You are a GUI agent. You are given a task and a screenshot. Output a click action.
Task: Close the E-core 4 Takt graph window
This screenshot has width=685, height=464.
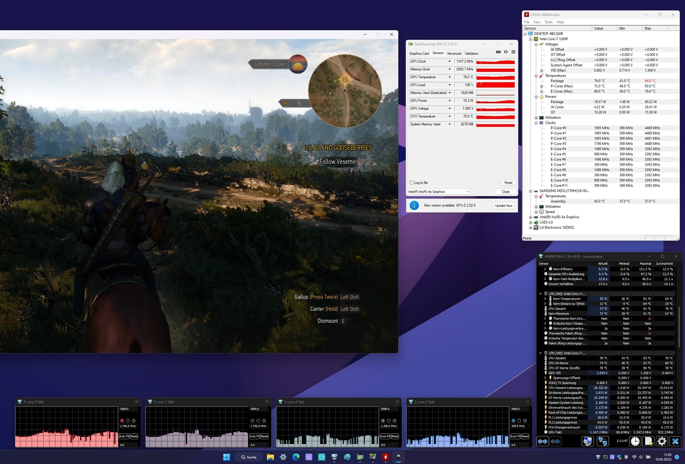point(397,402)
